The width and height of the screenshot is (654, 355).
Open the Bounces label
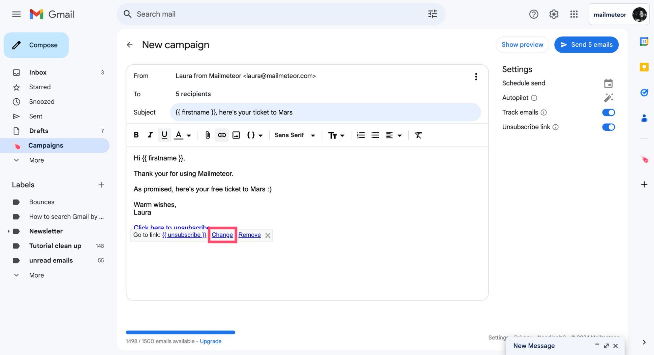point(42,202)
